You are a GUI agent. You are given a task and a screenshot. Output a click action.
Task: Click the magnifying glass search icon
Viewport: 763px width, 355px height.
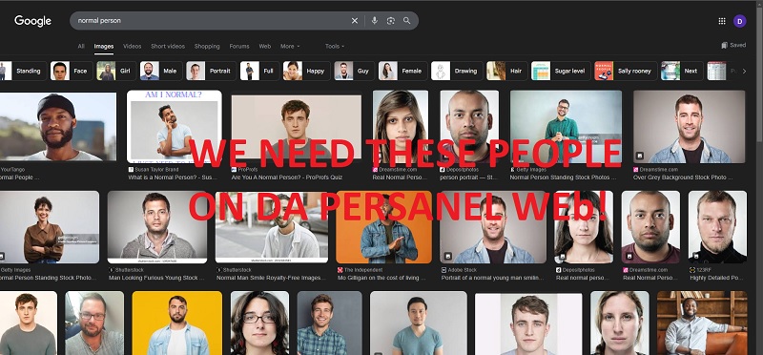407,21
